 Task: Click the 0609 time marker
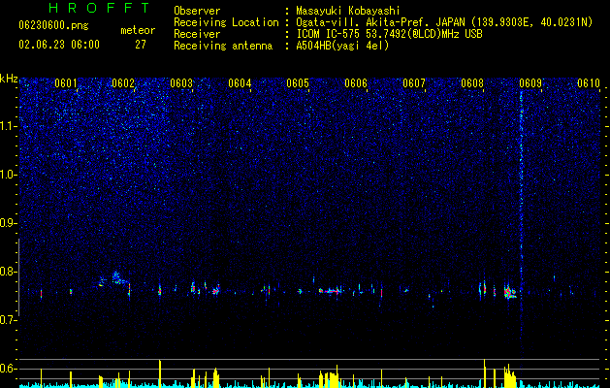click(x=530, y=83)
